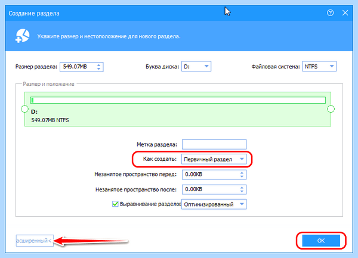
Task: Open the Оптимизированный alignment dropdown
Action: 214,204
